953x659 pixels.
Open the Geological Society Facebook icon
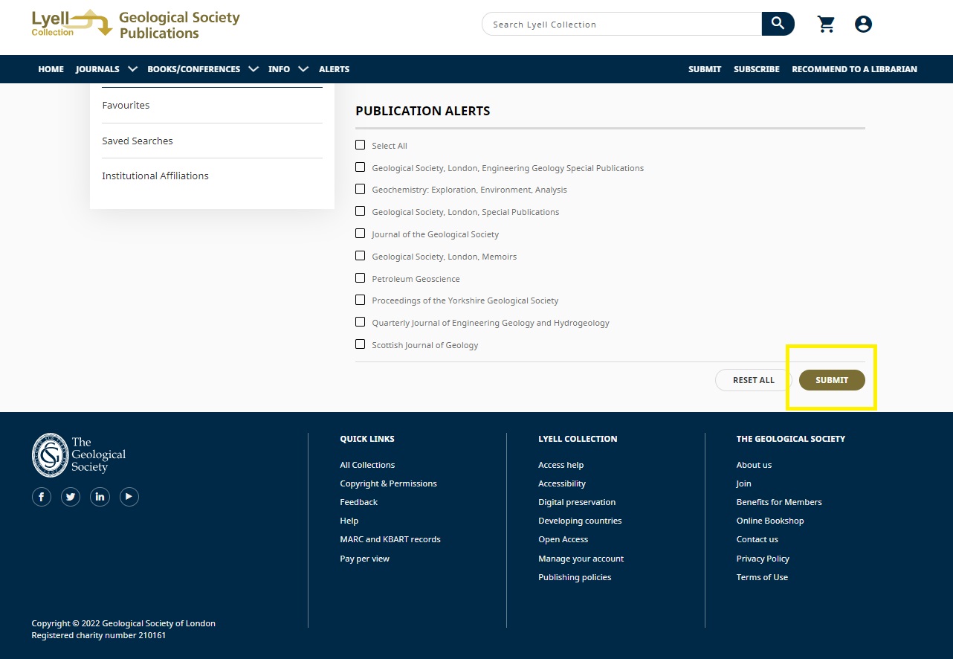pos(42,497)
